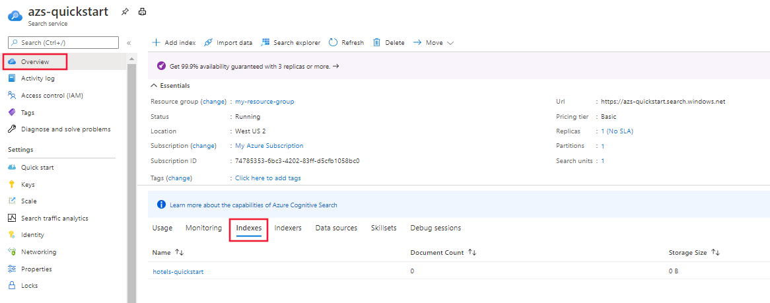
Task: Open the Indexers tab
Action: [x=288, y=228]
